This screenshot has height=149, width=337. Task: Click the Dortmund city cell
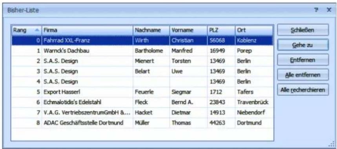click(x=254, y=123)
